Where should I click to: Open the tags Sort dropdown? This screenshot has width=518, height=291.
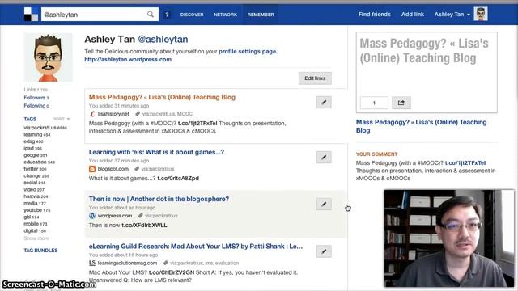[62, 119]
